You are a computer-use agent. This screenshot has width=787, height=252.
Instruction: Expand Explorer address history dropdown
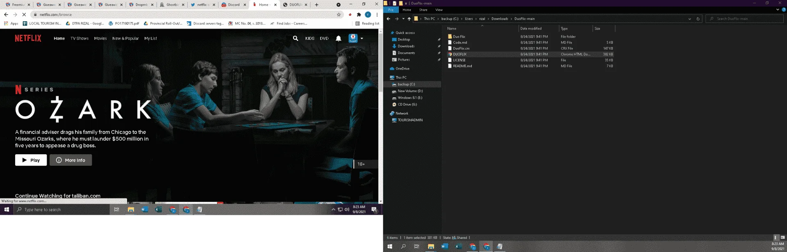point(689,19)
